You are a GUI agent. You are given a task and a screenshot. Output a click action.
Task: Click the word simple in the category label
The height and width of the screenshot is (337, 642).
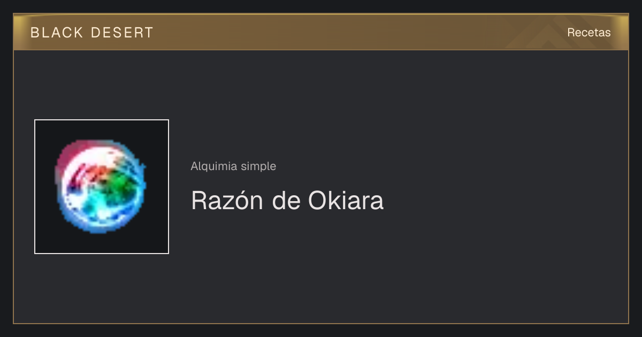[x=258, y=166]
